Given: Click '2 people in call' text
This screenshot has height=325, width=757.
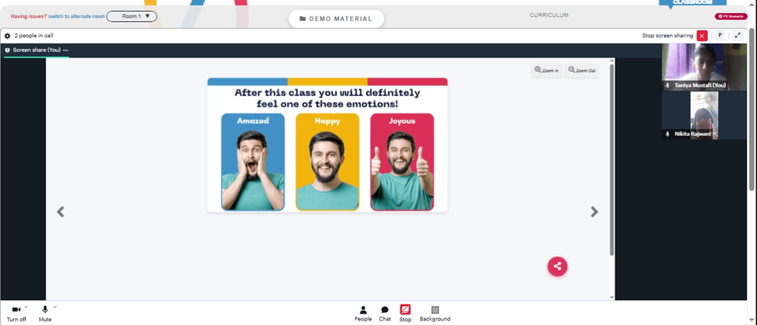Looking at the screenshot, I should 34,36.
